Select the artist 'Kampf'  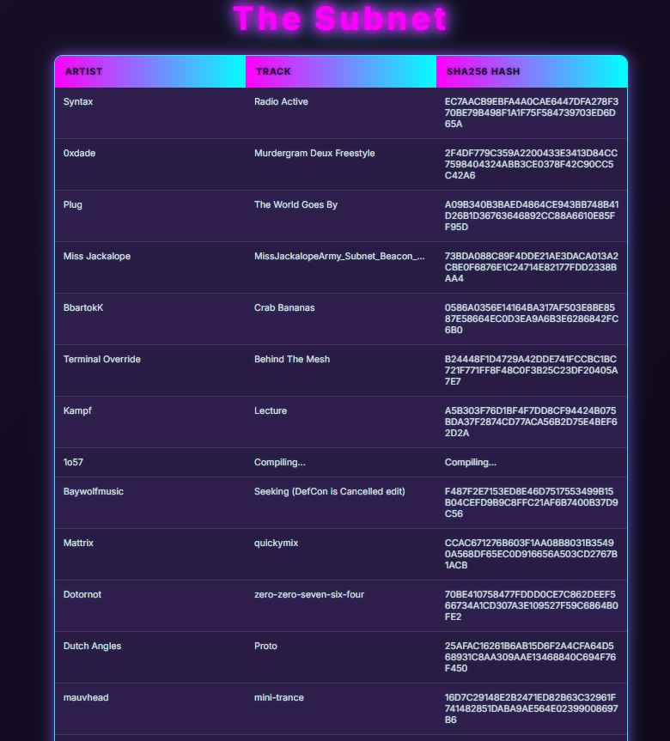point(77,410)
